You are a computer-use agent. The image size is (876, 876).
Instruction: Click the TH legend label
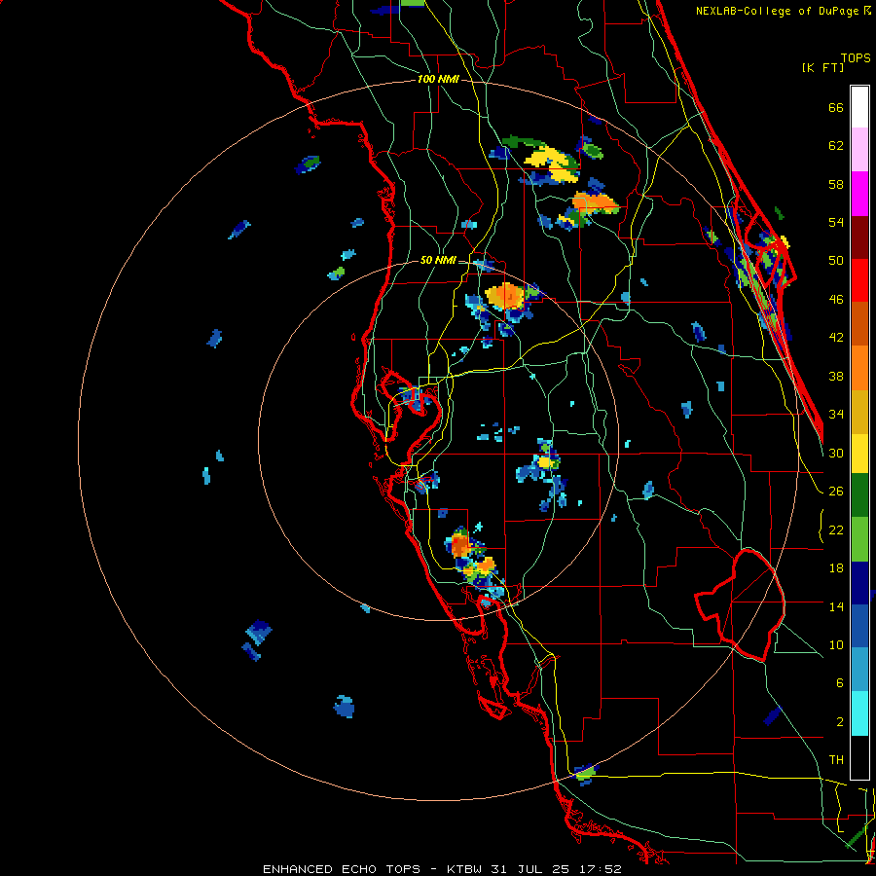(x=836, y=760)
